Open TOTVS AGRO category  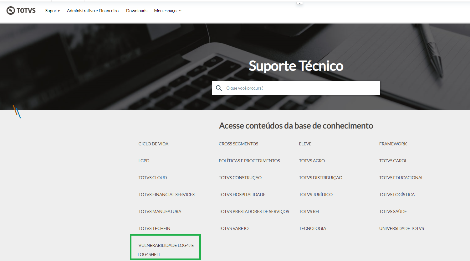point(312,161)
